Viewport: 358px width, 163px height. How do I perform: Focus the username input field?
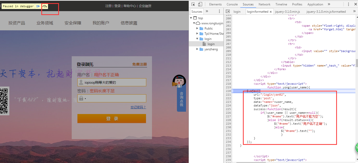pyautogui.click(x=112, y=82)
